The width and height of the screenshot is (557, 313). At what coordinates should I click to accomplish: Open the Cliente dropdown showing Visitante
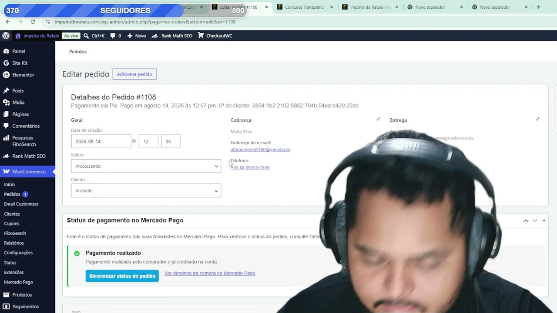[146, 190]
